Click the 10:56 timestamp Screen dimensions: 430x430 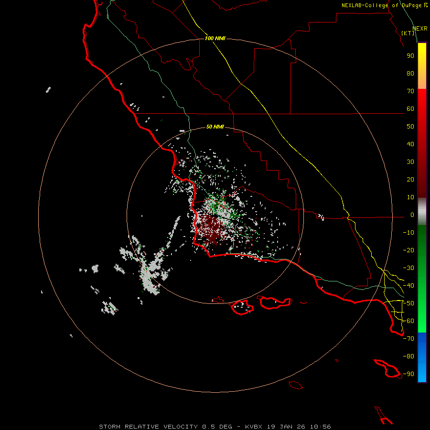point(321,427)
